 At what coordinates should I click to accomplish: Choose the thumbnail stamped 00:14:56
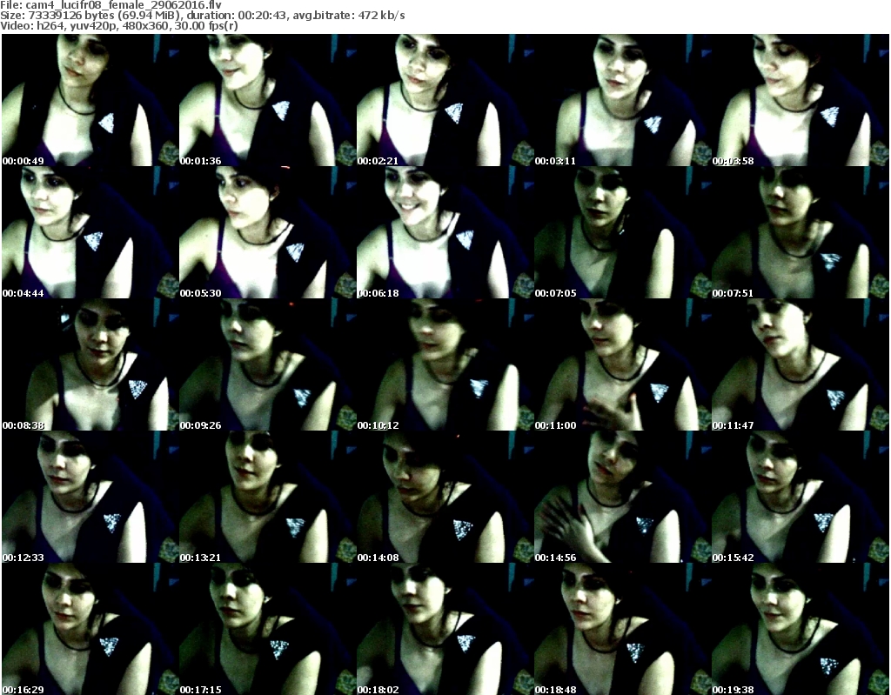(622, 497)
